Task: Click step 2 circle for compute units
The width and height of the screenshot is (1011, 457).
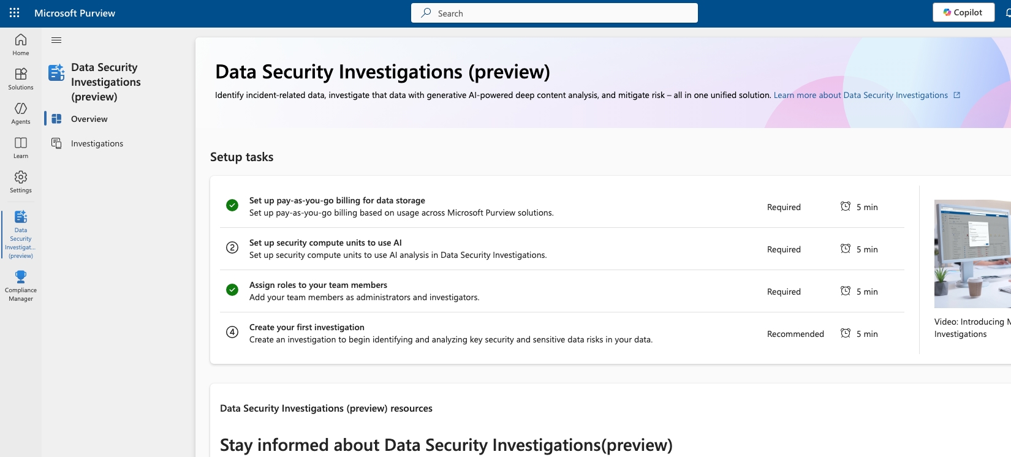Action: click(232, 247)
